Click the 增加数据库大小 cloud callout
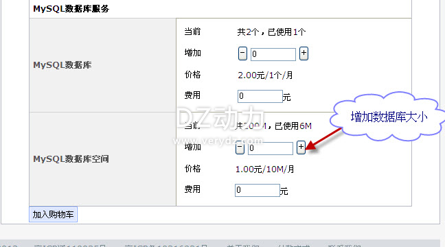Image resolution: width=445 pixels, height=247 pixels. [x=388, y=117]
